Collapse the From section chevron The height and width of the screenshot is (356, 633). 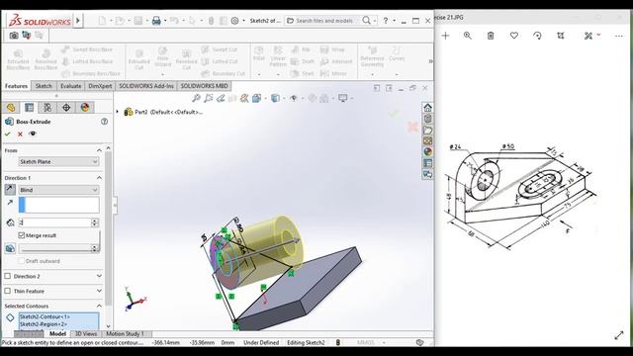99,150
